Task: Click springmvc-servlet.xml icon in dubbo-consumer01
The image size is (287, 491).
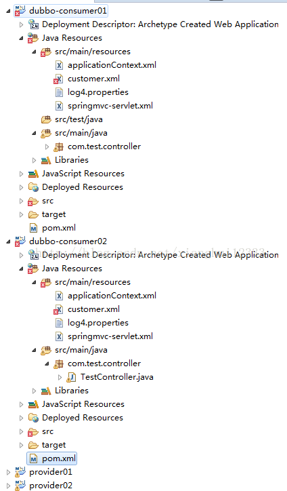Action: [59, 106]
